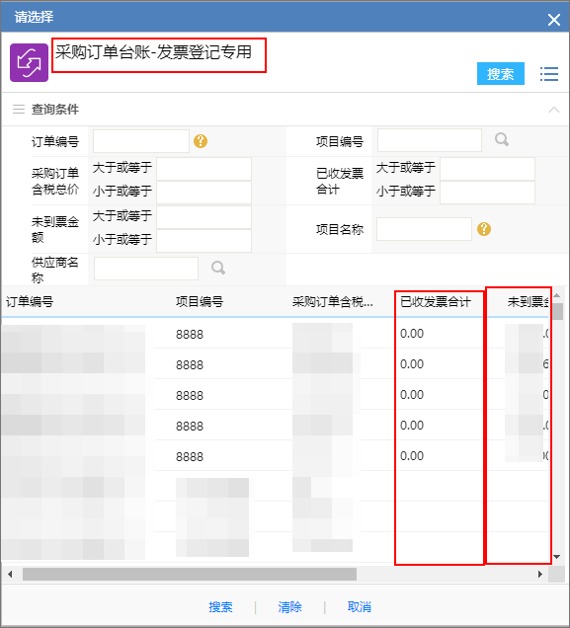
Task: Sort by the 已收发票合计 column header
Action: (x=436, y=301)
